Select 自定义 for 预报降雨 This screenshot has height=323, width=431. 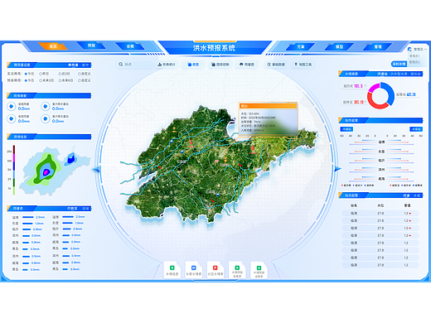coord(85,80)
